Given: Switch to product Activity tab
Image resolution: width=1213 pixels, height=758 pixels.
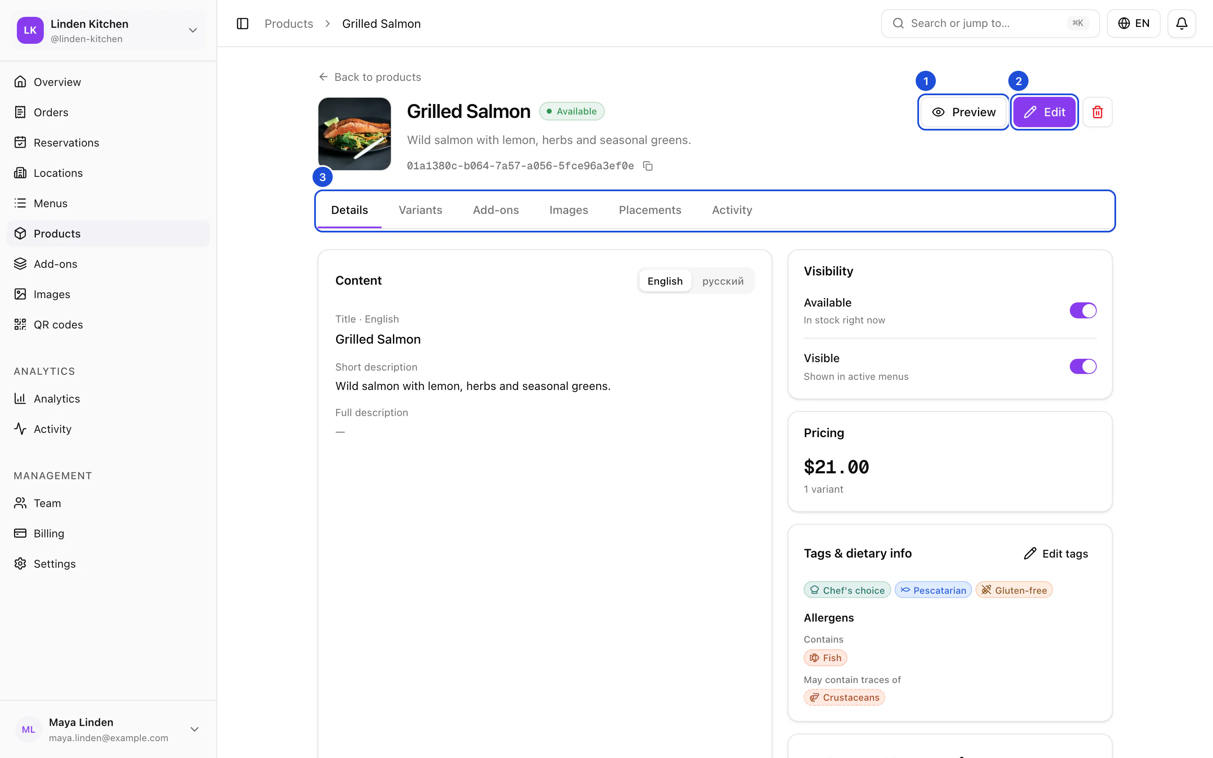Looking at the screenshot, I should click(732, 210).
